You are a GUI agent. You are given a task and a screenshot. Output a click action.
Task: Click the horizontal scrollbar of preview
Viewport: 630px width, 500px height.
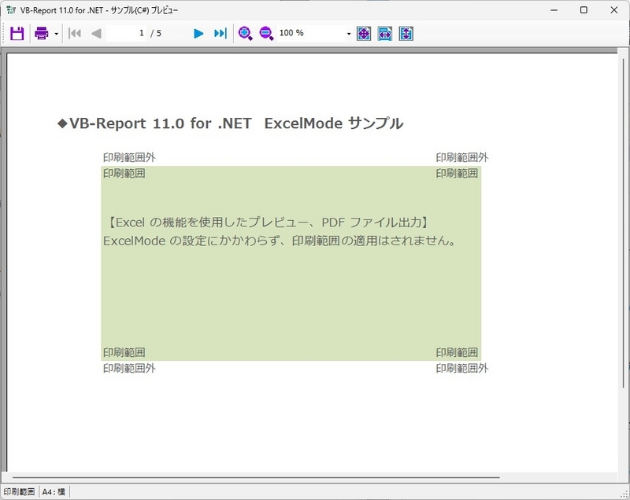tap(256, 477)
